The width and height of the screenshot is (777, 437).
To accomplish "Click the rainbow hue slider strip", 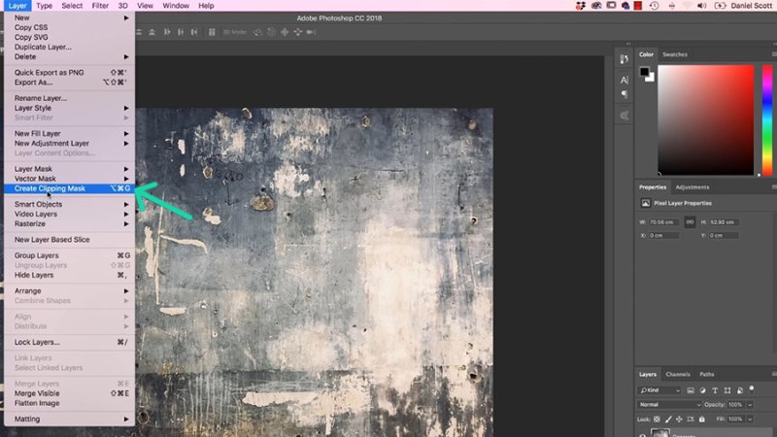I will pos(766,119).
